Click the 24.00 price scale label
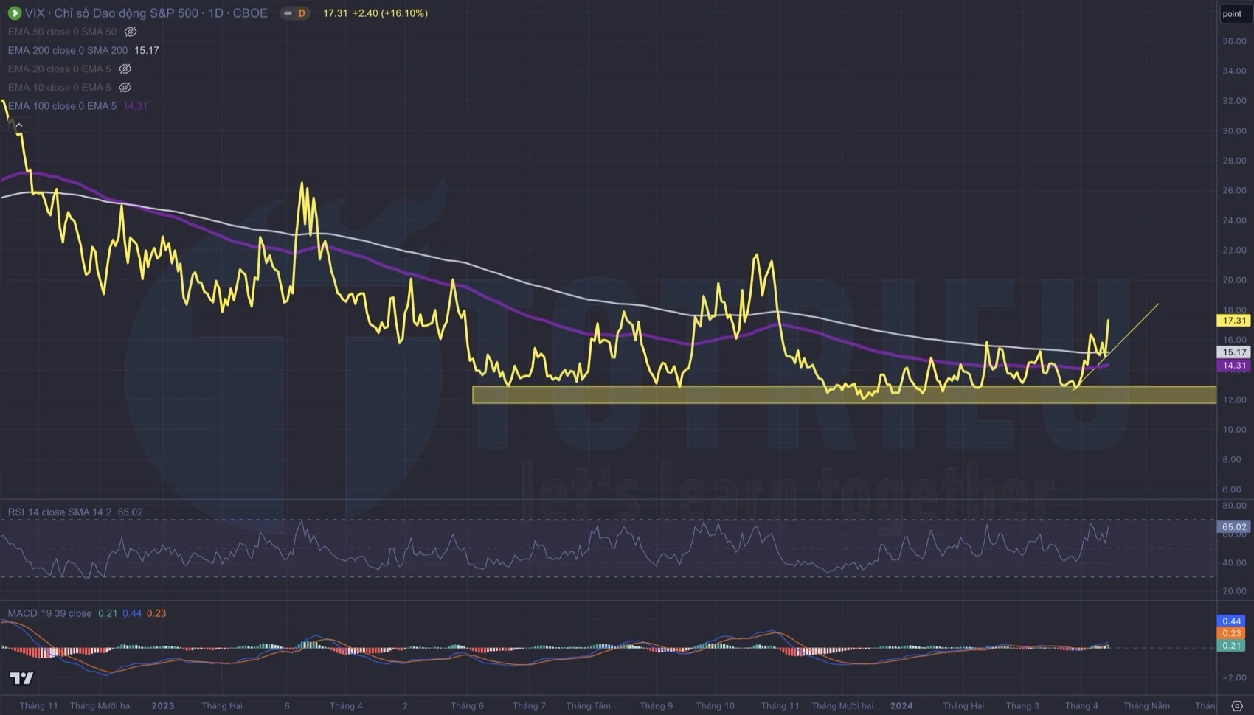Screen dimensions: 1254x715 coord(1234,220)
